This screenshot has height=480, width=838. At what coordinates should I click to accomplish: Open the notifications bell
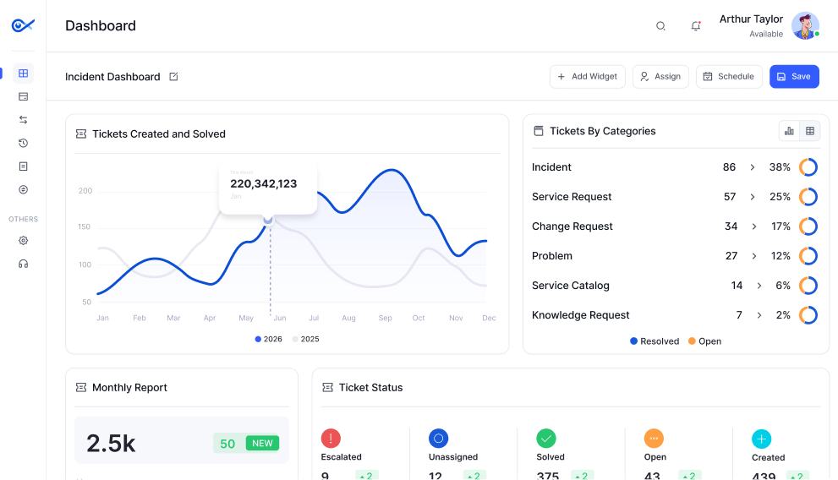[x=695, y=25]
